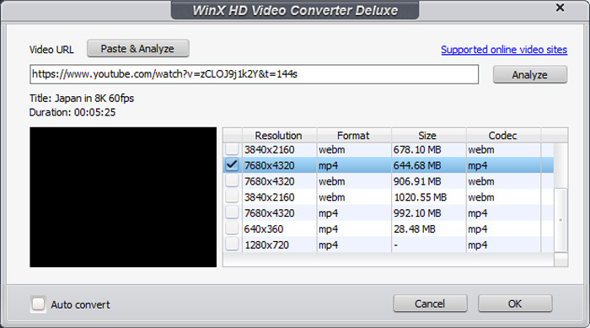Sort by the Size column header
The height and width of the screenshot is (328, 590).
click(x=428, y=136)
